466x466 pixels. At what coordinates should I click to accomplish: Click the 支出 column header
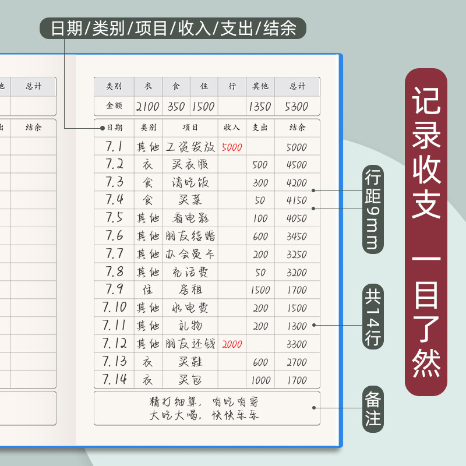[260, 128]
